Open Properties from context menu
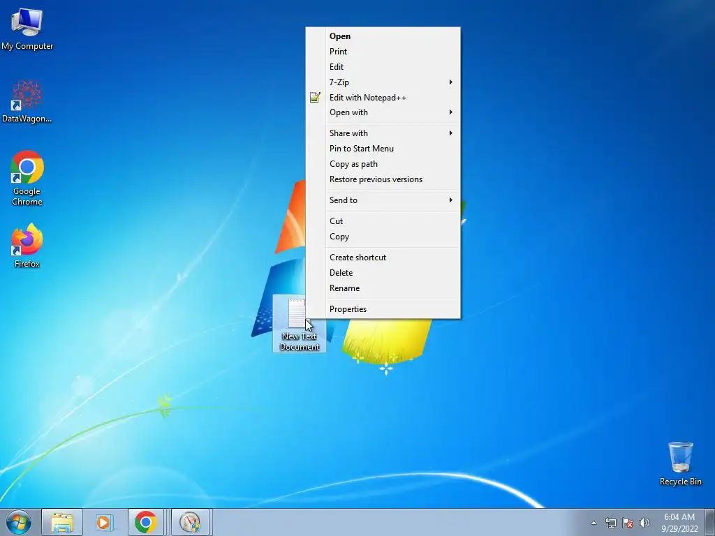This screenshot has height=536, width=715. pyautogui.click(x=383, y=309)
